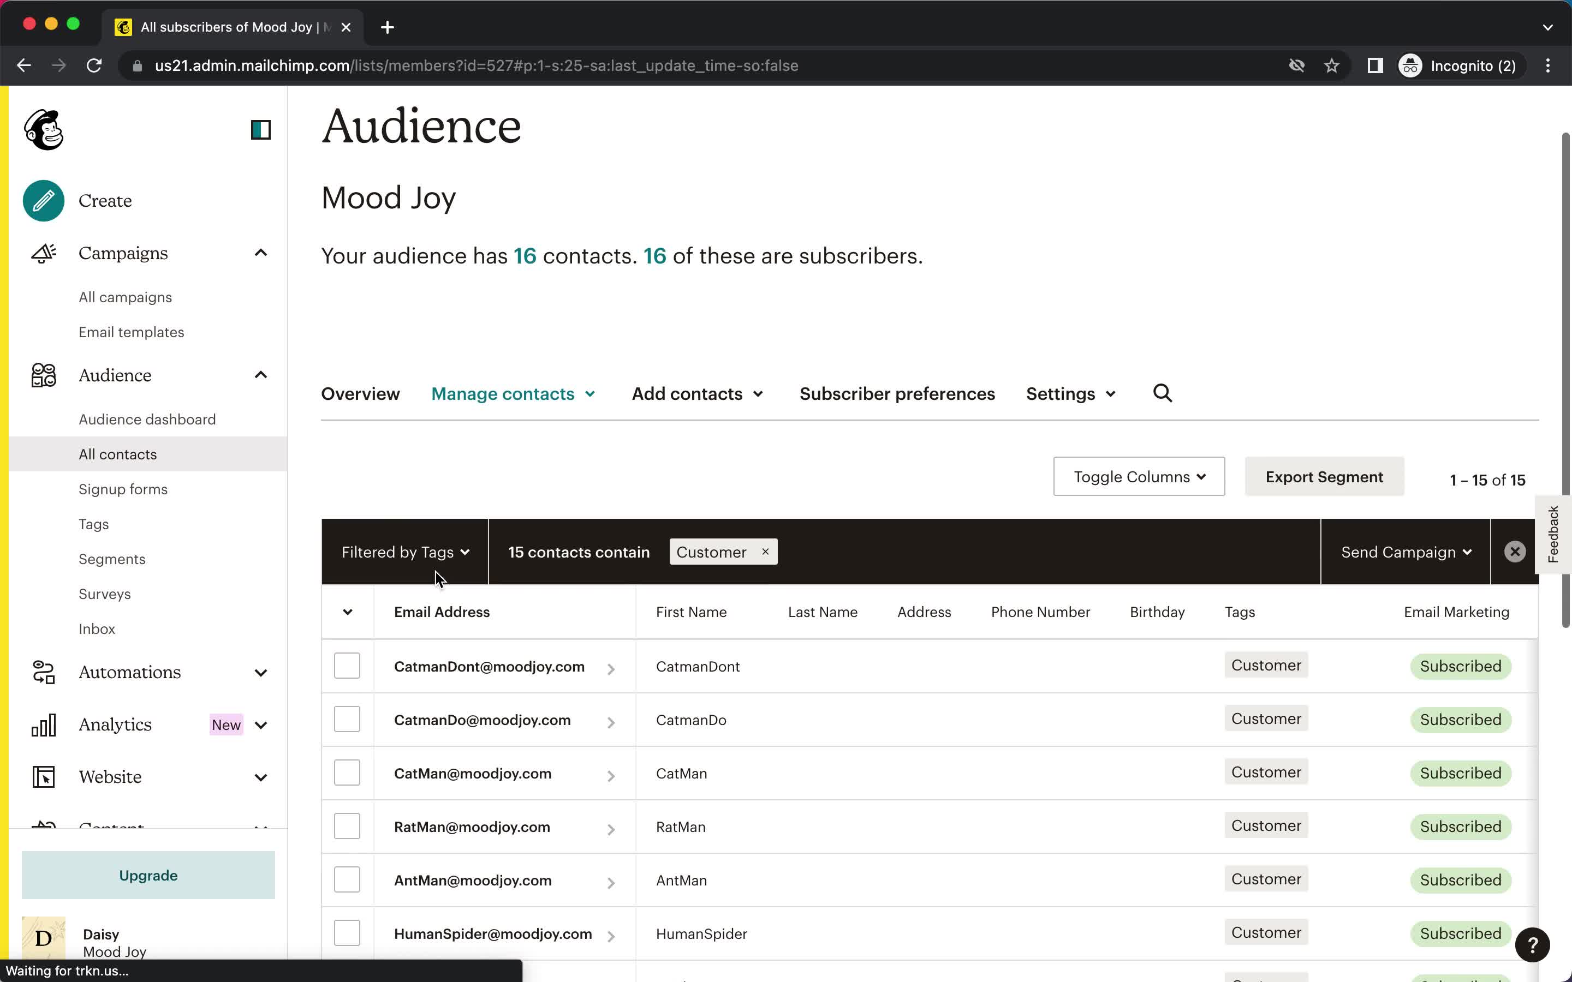Click the Automations flow icon
This screenshot has width=1572, height=982.
point(44,672)
